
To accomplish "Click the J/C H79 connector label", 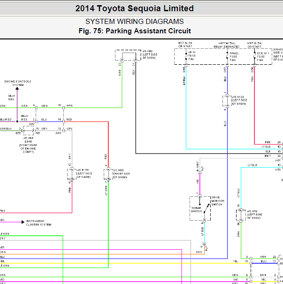I will click(x=254, y=215).
